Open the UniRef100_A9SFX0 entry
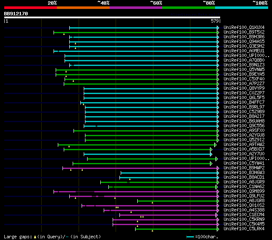This screenshot has width=272, height=240. pyautogui.click(x=244, y=131)
